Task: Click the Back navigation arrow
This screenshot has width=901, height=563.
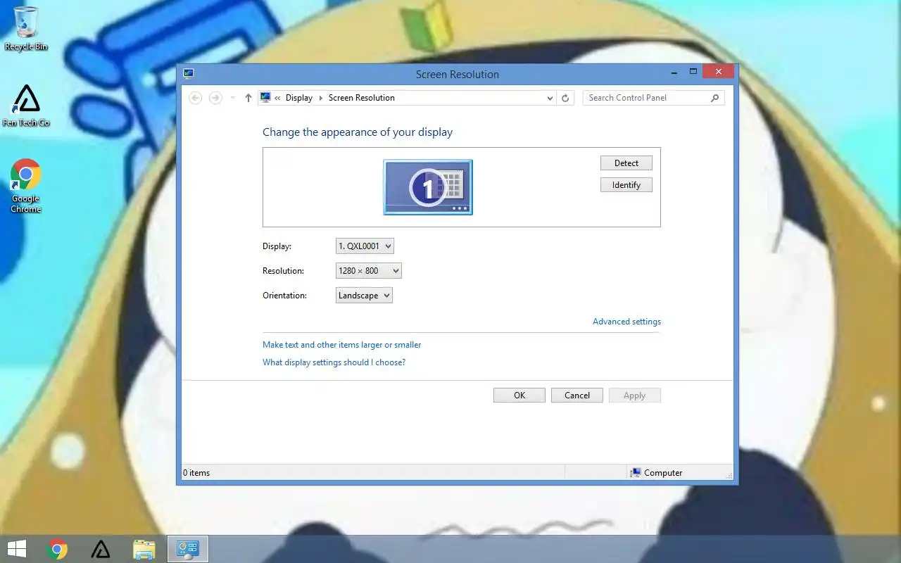Action: click(x=196, y=98)
